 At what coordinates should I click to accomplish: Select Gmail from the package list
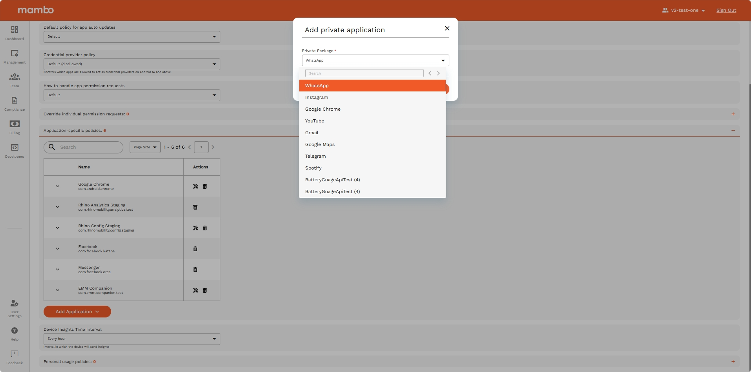(x=372, y=133)
